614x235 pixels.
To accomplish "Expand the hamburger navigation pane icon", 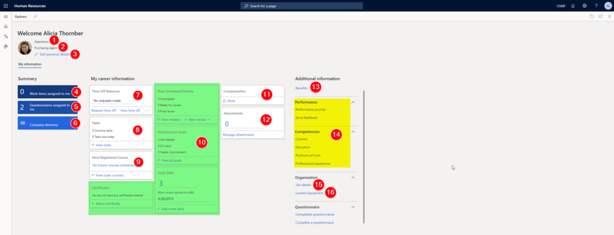I will click(5, 16).
